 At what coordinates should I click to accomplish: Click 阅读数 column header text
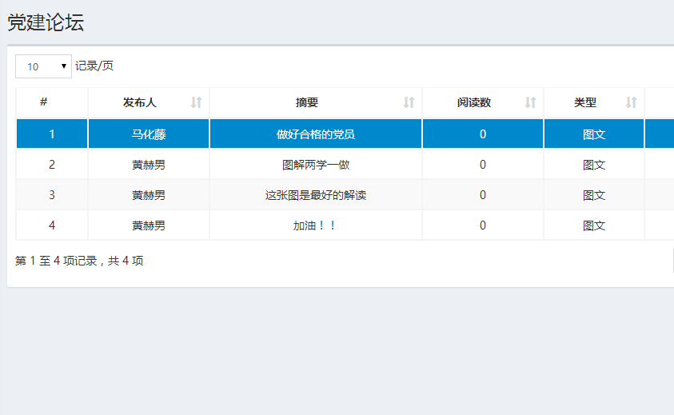point(473,102)
